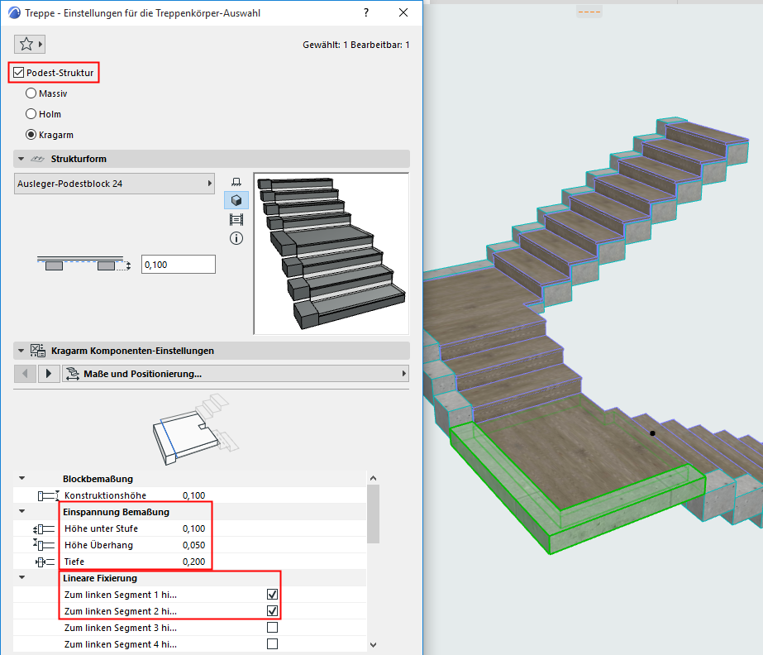Open the info icon beside preview
This screenshot has height=655, width=763.
point(236,238)
